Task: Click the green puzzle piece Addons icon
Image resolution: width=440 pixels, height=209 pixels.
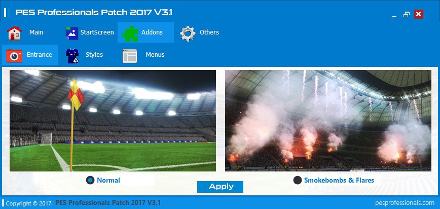Action: [x=130, y=33]
